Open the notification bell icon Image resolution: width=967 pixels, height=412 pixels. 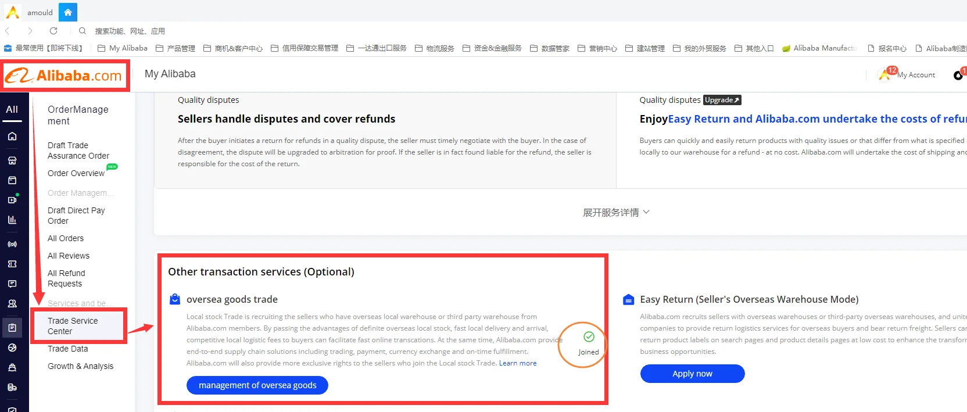pos(959,74)
